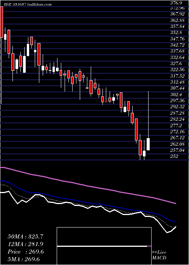Click the 292.32 price axis label
The height and width of the screenshot is (265, 189).
pyautogui.click(x=178, y=108)
